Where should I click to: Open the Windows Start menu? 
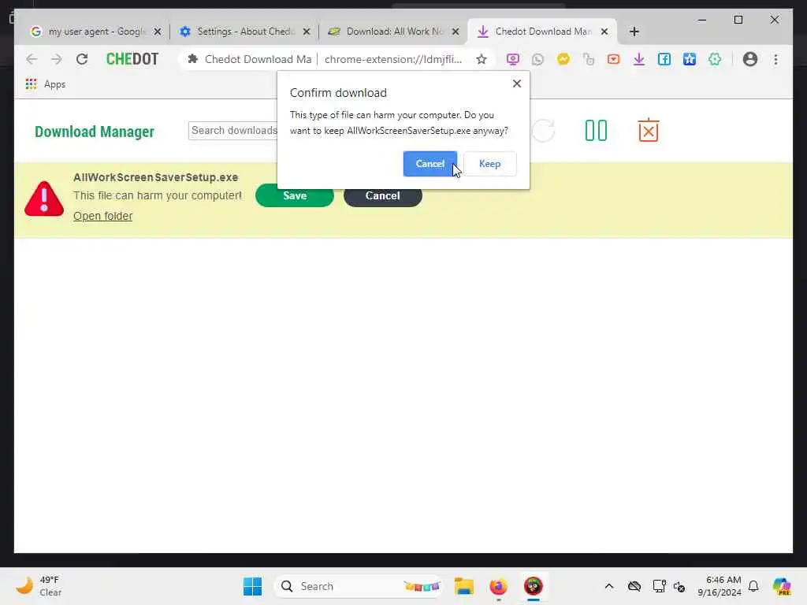[252, 586]
